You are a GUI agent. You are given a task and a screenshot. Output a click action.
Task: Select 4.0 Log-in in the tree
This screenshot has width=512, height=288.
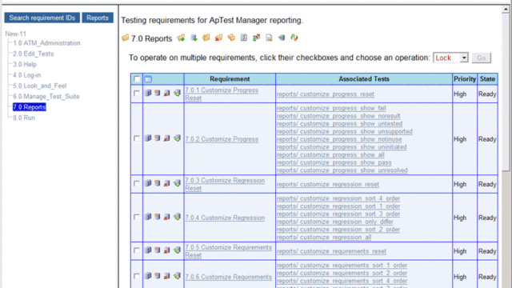[26, 75]
